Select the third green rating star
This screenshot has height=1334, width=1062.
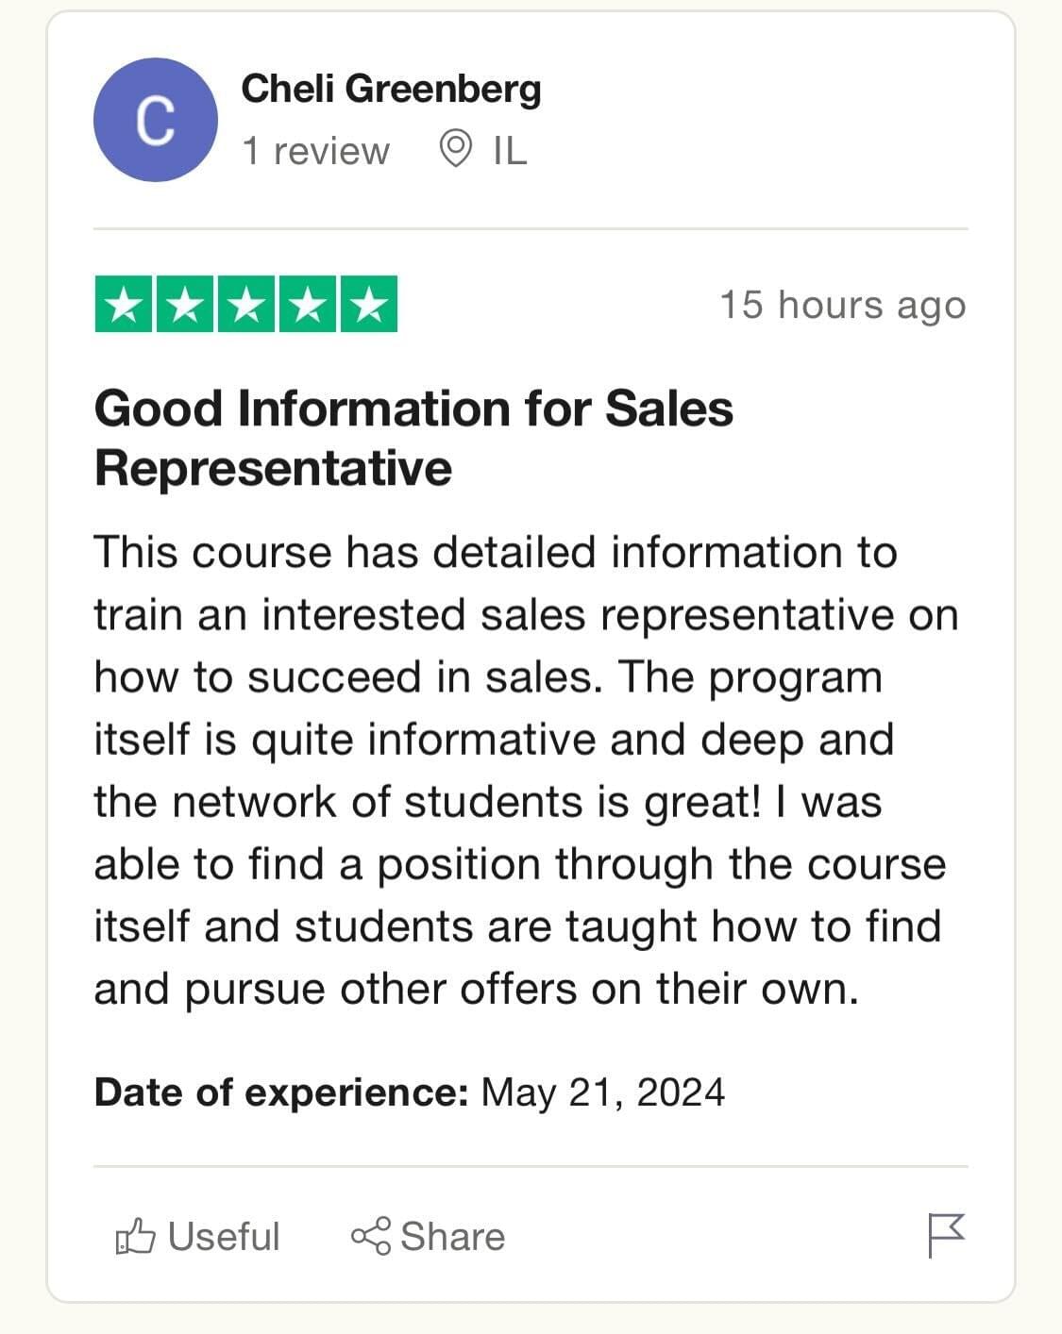(x=246, y=305)
